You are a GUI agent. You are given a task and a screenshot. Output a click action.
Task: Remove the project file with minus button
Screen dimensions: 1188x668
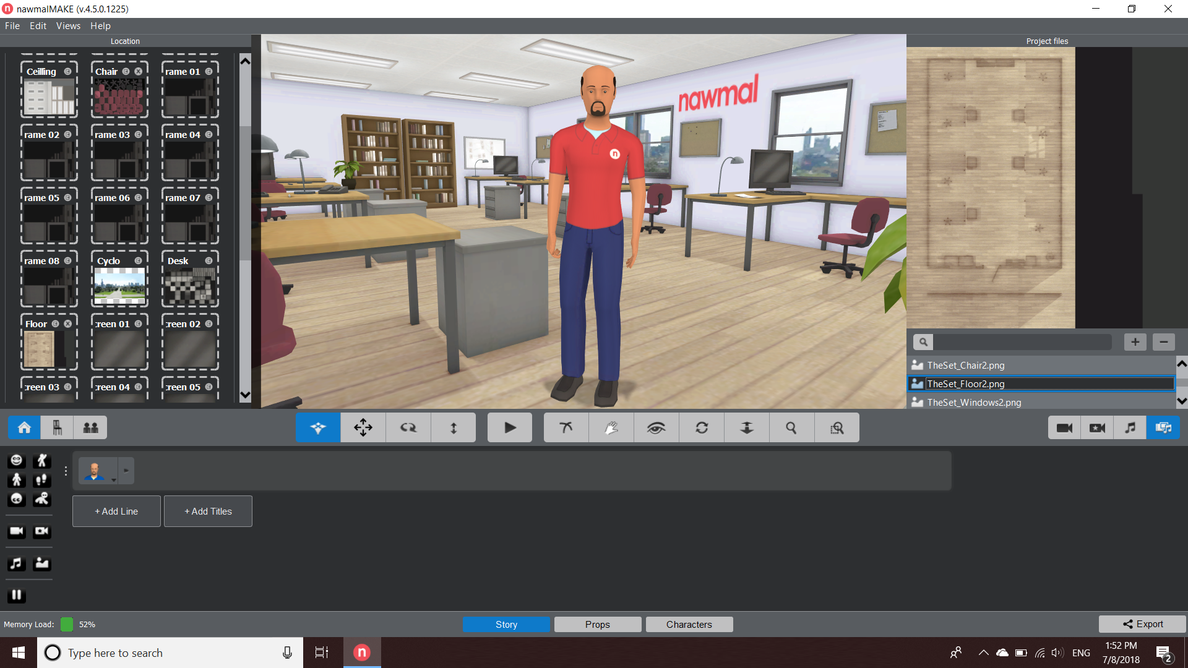(1164, 341)
